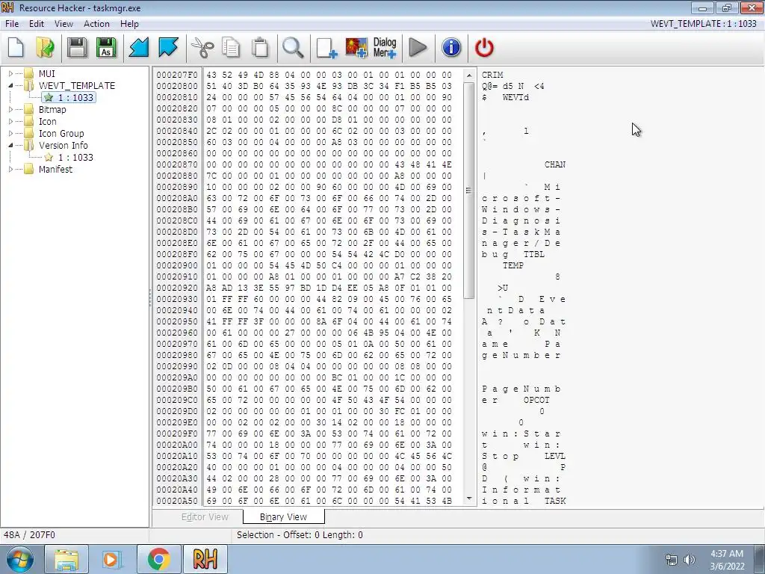The image size is (765, 574).
Task: Click the red power Exit icon
Action: tap(484, 48)
